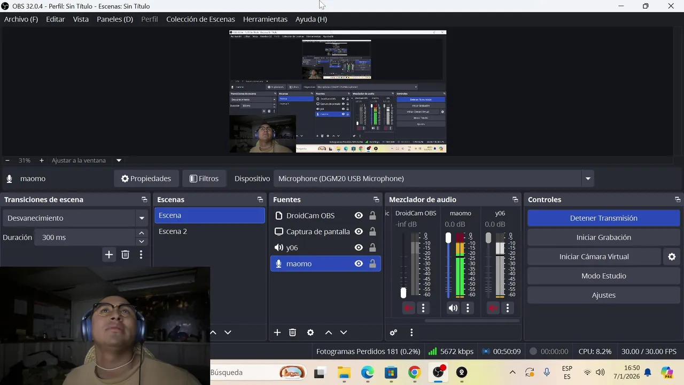Open Colección de Escenas menu

[200, 19]
